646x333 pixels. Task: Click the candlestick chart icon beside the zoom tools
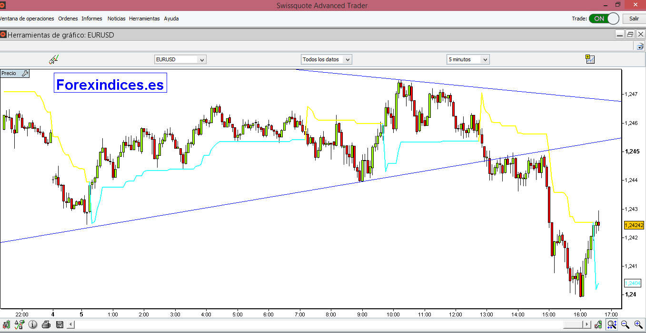(599, 325)
